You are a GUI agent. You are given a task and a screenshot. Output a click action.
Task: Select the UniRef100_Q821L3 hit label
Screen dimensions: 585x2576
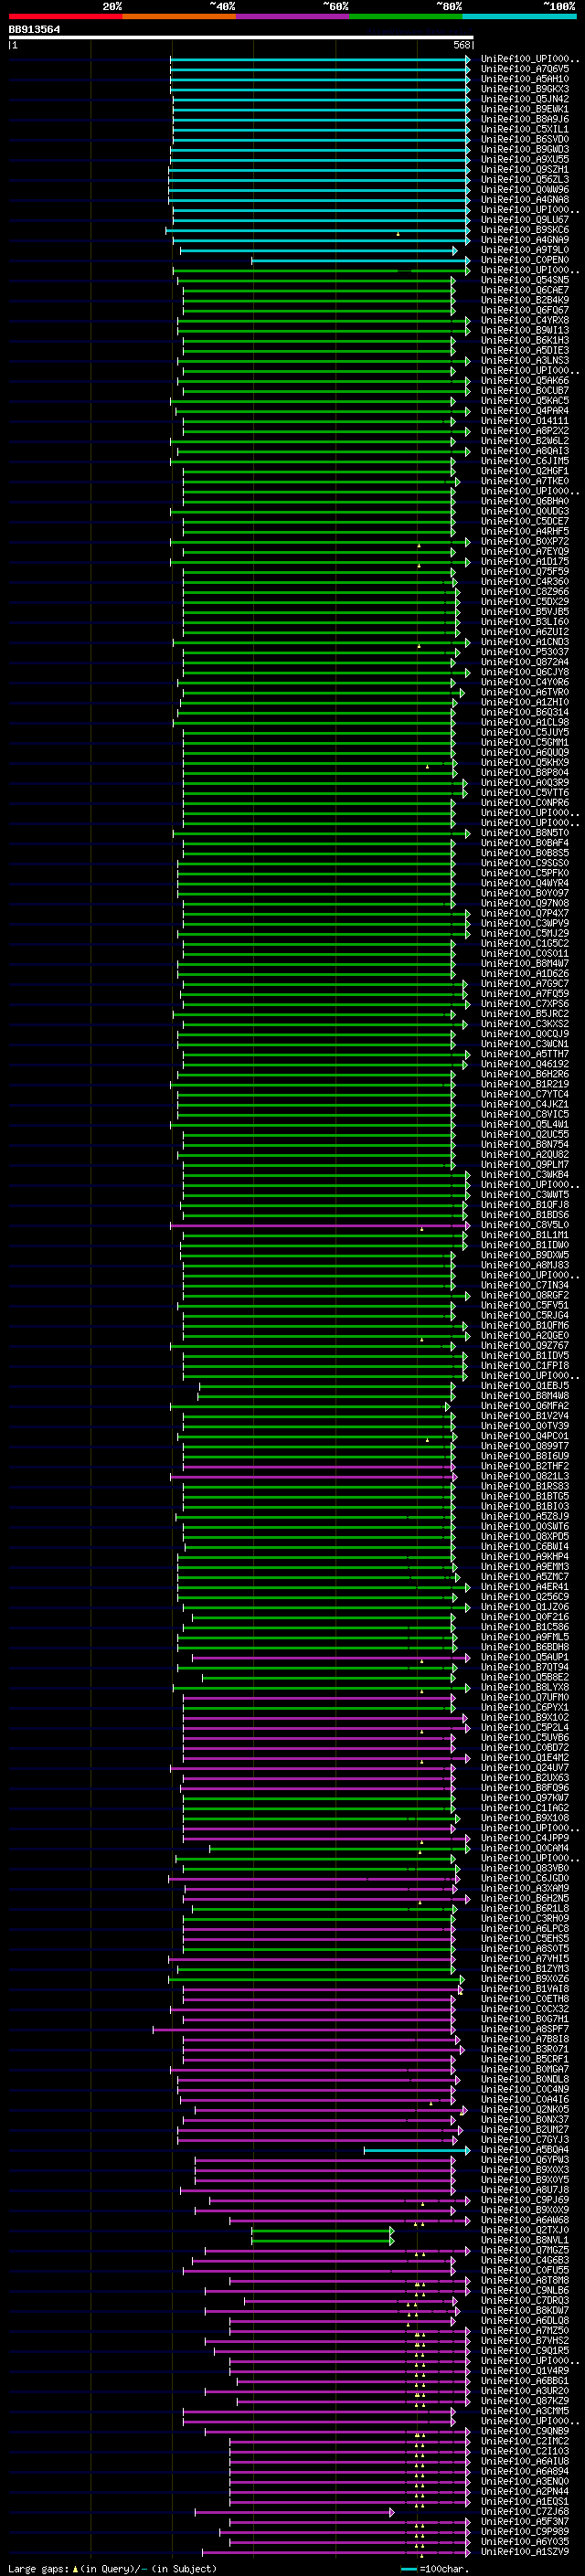(x=525, y=1476)
